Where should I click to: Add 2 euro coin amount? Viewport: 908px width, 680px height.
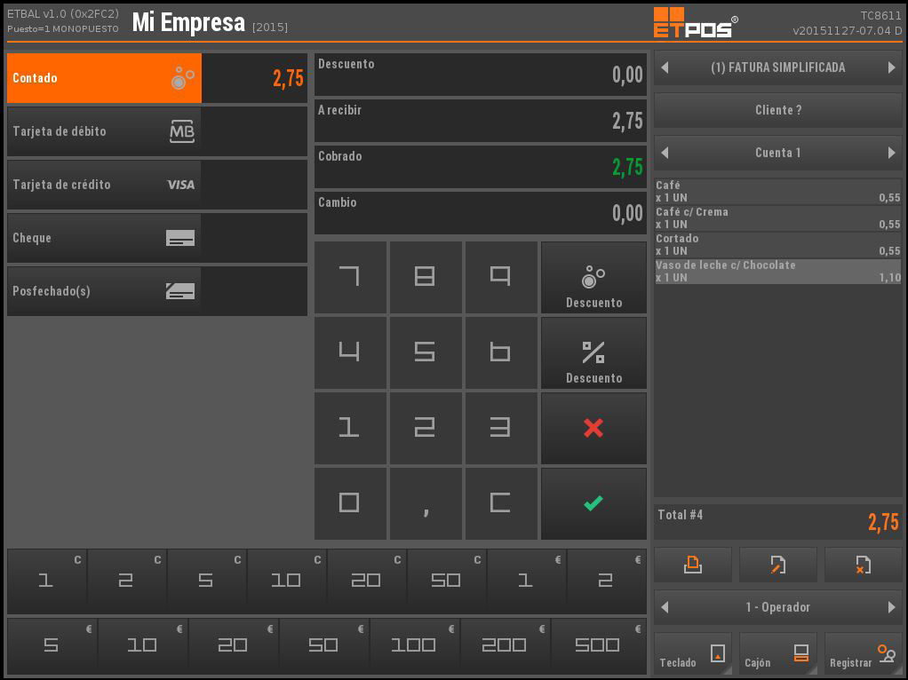607,581
